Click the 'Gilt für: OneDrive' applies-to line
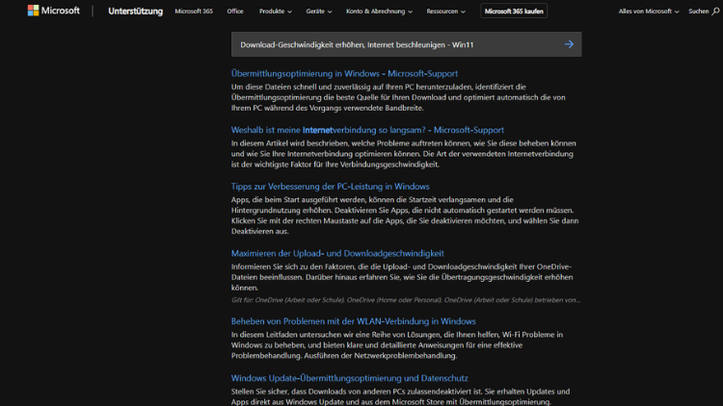 click(406, 299)
